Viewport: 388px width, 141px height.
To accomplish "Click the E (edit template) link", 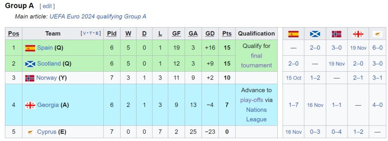I will pyautogui.click(x=97, y=34).
